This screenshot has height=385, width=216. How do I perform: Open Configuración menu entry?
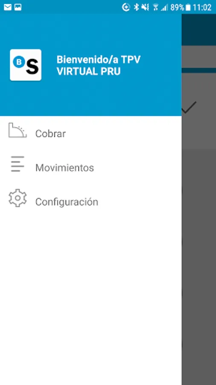pos(91,202)
